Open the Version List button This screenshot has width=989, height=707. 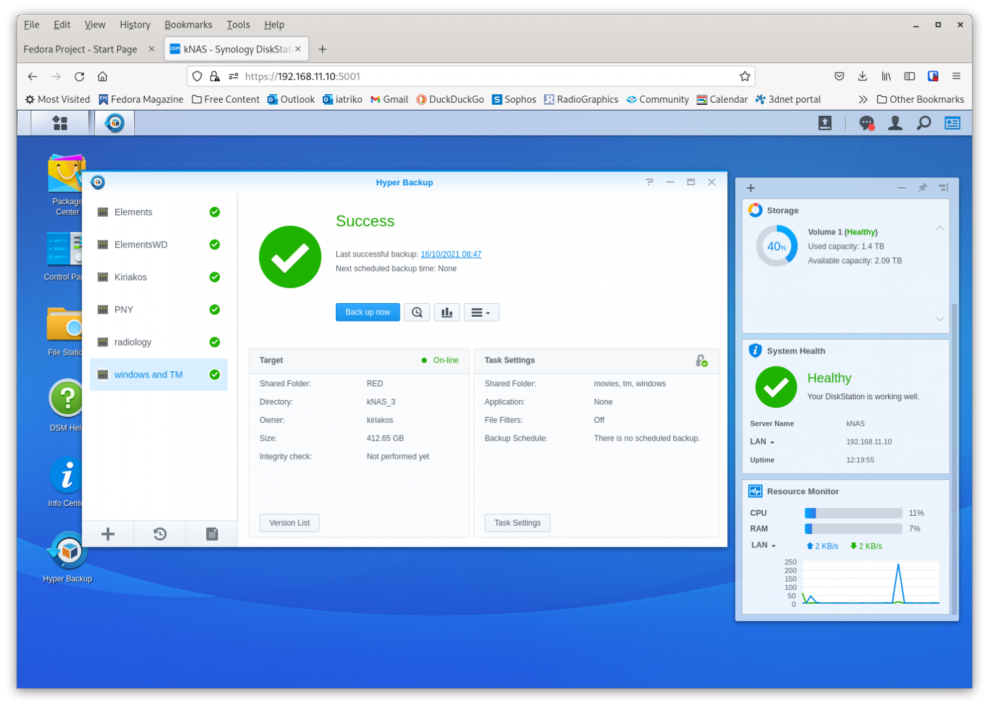click(x=289, y=523)
